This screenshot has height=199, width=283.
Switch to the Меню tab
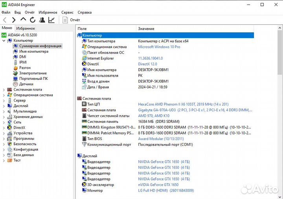coord(7,28)
